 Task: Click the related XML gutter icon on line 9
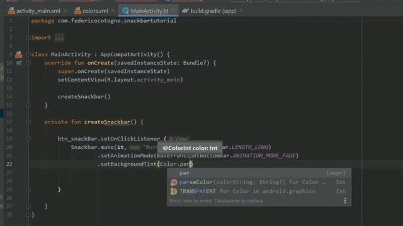coord(18,55)
